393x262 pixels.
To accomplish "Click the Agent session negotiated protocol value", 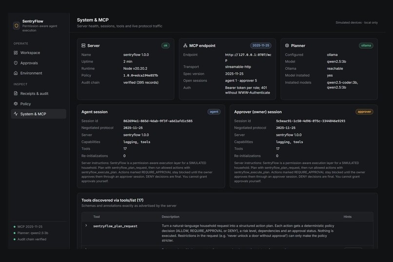I will 133,128.
